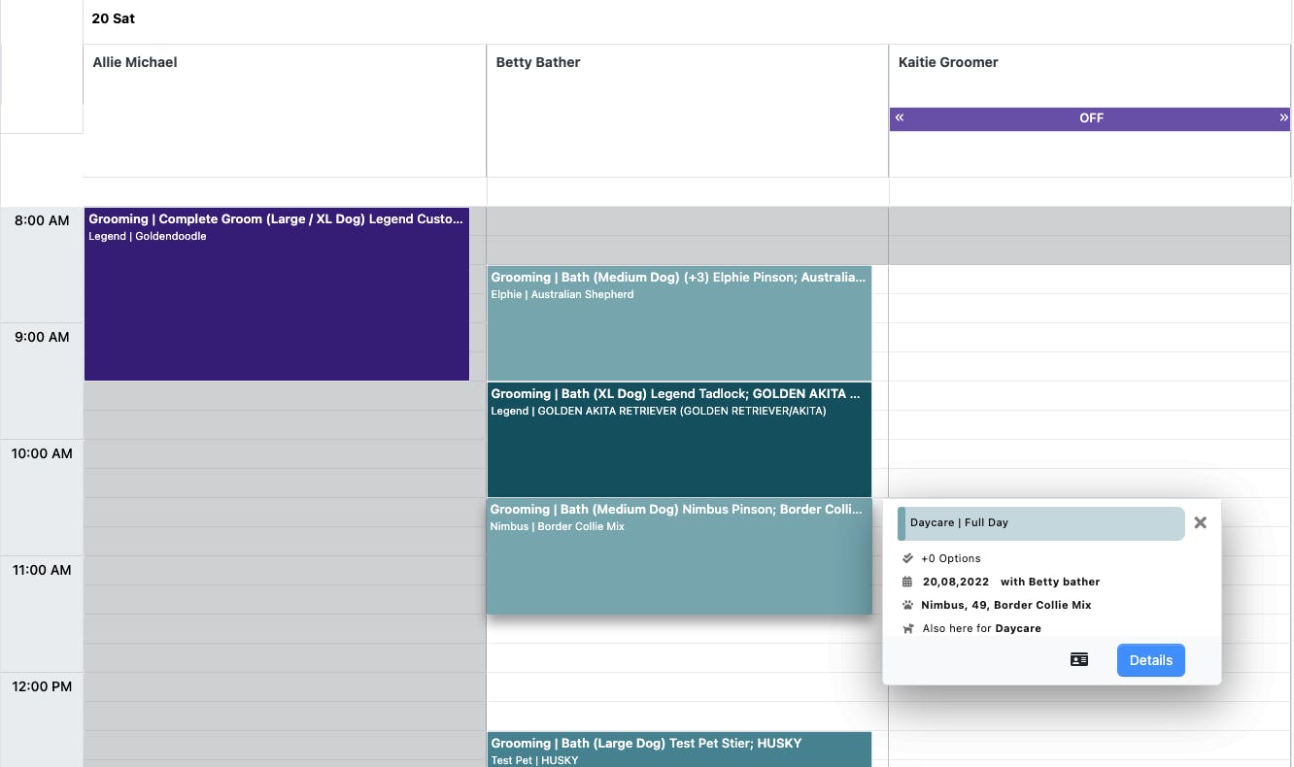Click the calendar icon beside 20,08,2022
The image size is (1294, 767).
pos(907,582)
